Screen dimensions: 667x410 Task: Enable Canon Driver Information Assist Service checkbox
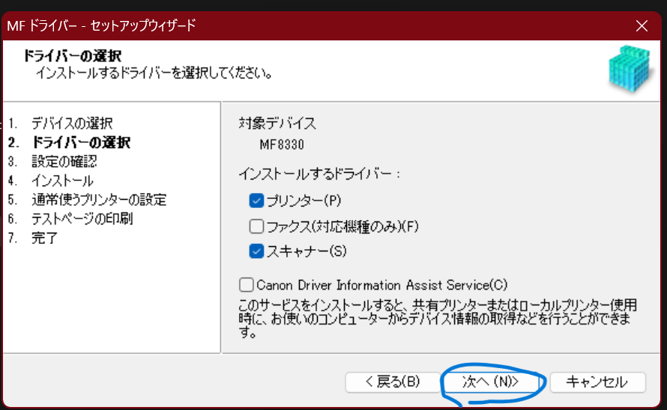(x=247, y=285)
